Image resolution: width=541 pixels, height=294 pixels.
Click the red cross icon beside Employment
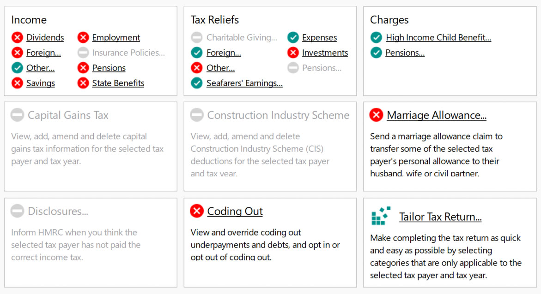click(x=83, y=37)
